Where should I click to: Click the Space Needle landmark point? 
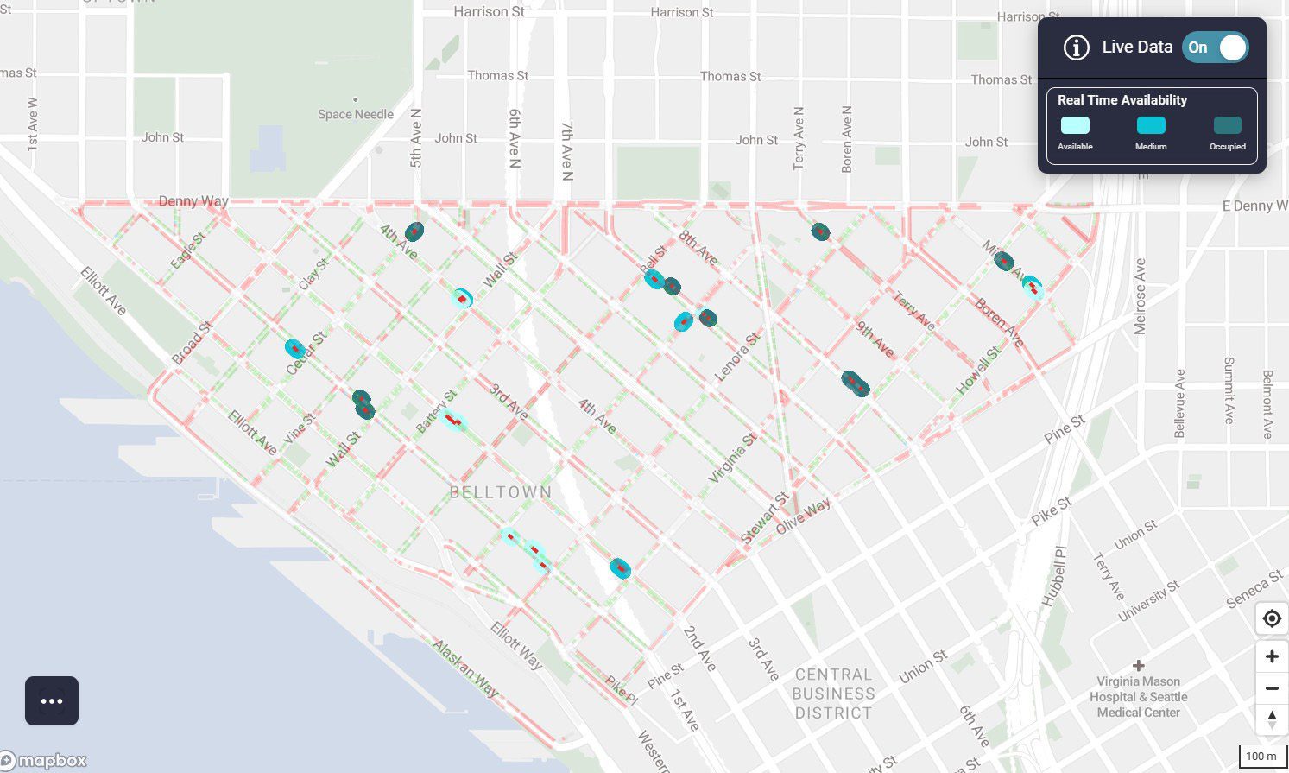(x=356, y=100)
